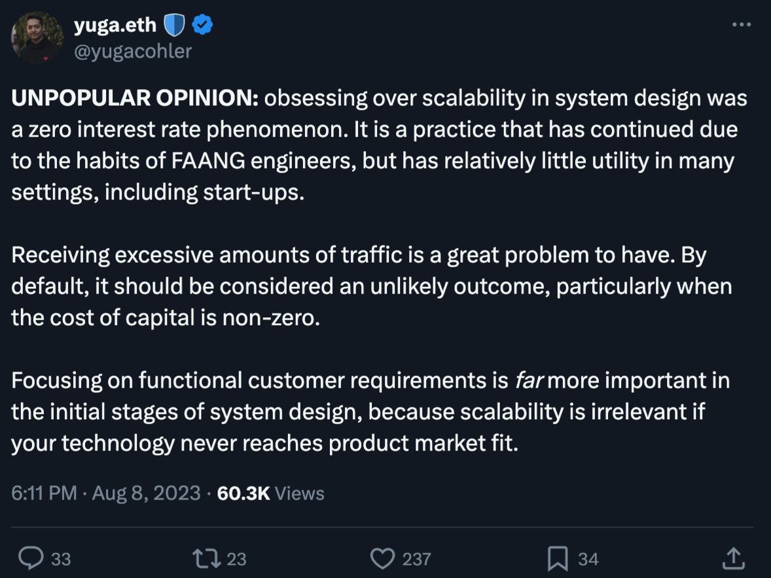The image size is (771, 578).
Task: Click the 6:11 PM timestamp
Action: (44, 493)
